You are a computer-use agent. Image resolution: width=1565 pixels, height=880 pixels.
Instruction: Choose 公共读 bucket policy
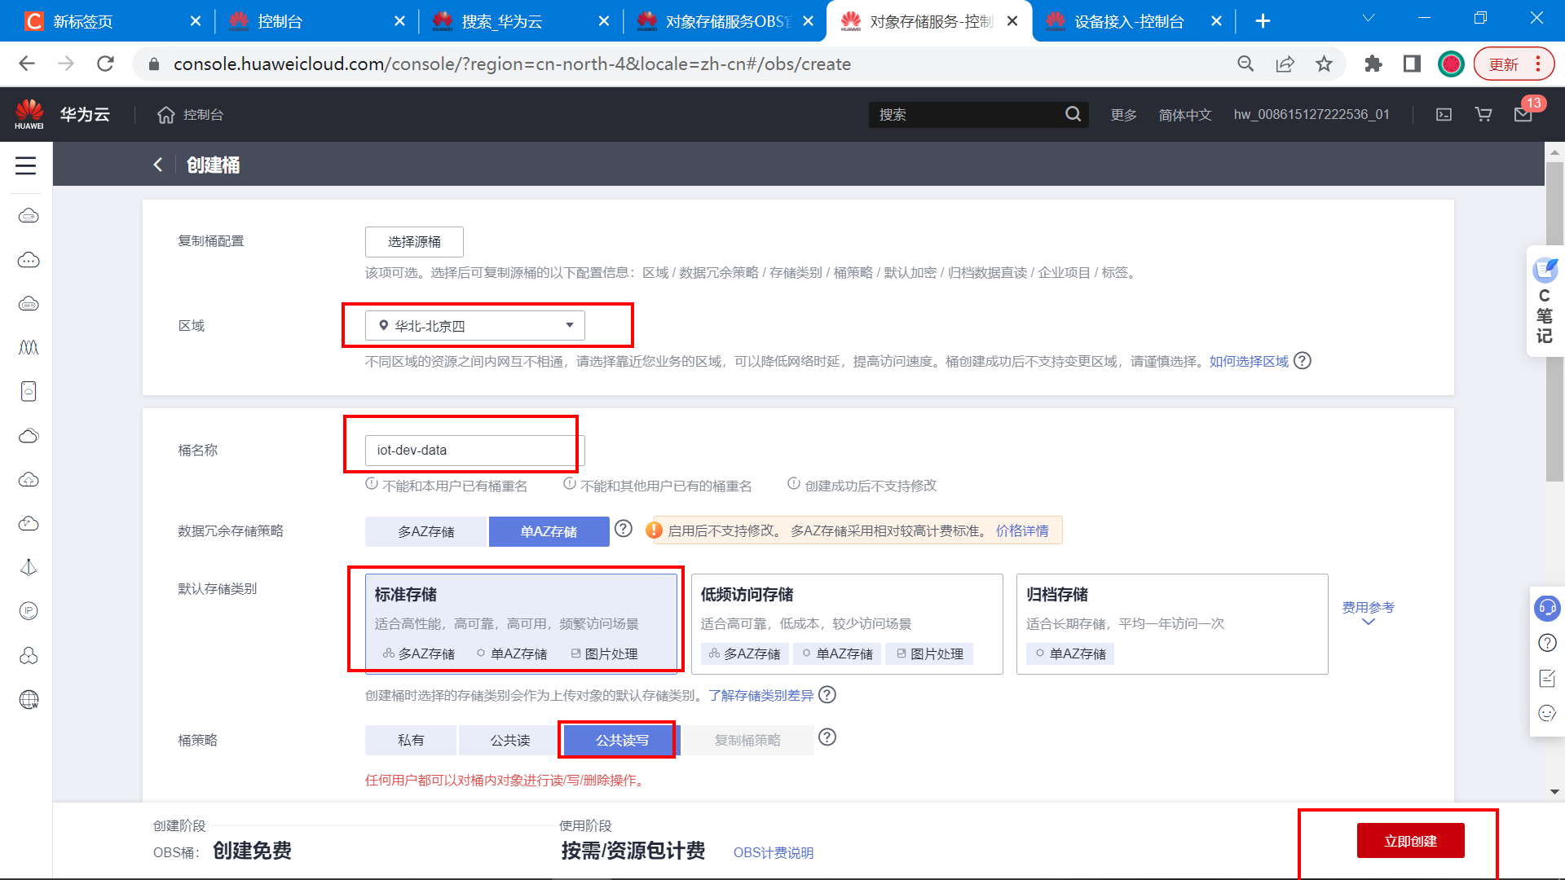510,740
